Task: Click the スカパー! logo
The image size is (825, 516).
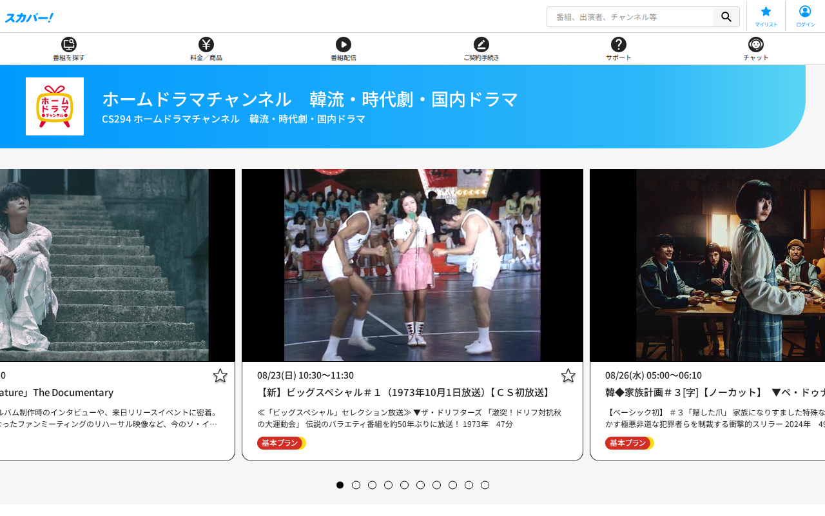Action: 29,17
